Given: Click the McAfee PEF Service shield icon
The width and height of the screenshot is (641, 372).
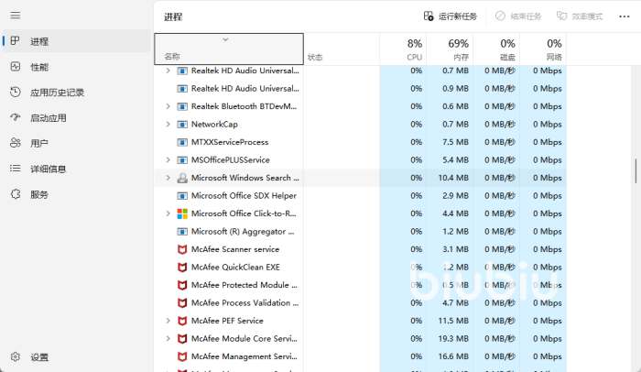Looking at the screenshot, I should [182, 321].
